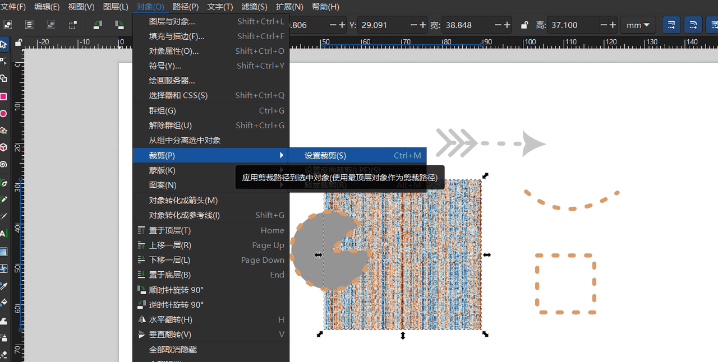Increase height with plus stepper

pos(612,25)
